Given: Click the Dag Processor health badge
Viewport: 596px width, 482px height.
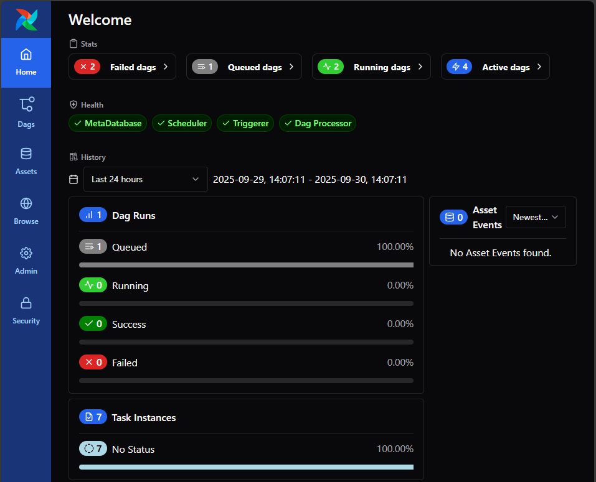Looking at the screenshot, I should [318, 123].
